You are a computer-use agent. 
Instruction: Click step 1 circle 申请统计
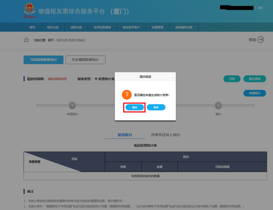pyautogui.click(x=72, y=106)
